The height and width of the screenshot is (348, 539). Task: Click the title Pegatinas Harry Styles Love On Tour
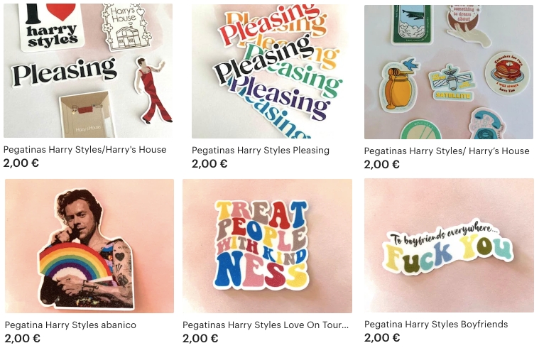click(x=266, y=325)
